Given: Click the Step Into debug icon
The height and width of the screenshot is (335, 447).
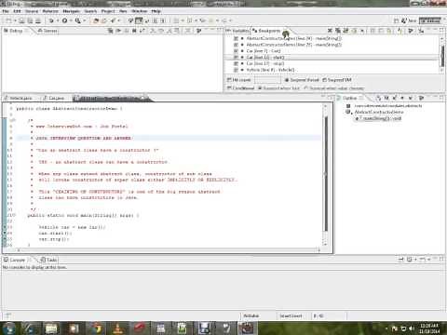Looking at the screenshot, I should tap(153, 31).
